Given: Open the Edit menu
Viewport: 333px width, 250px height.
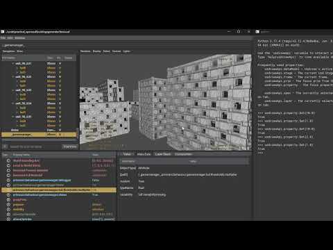Looking at the screenshot, I should pos(10,37).
